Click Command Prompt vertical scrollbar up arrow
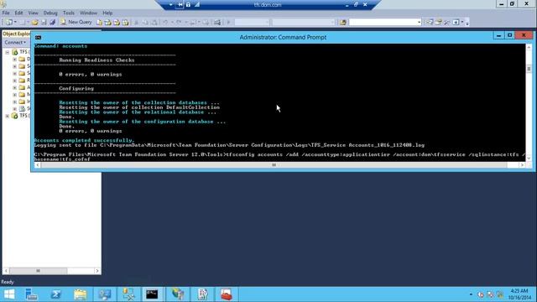 (x=529, y=47)
